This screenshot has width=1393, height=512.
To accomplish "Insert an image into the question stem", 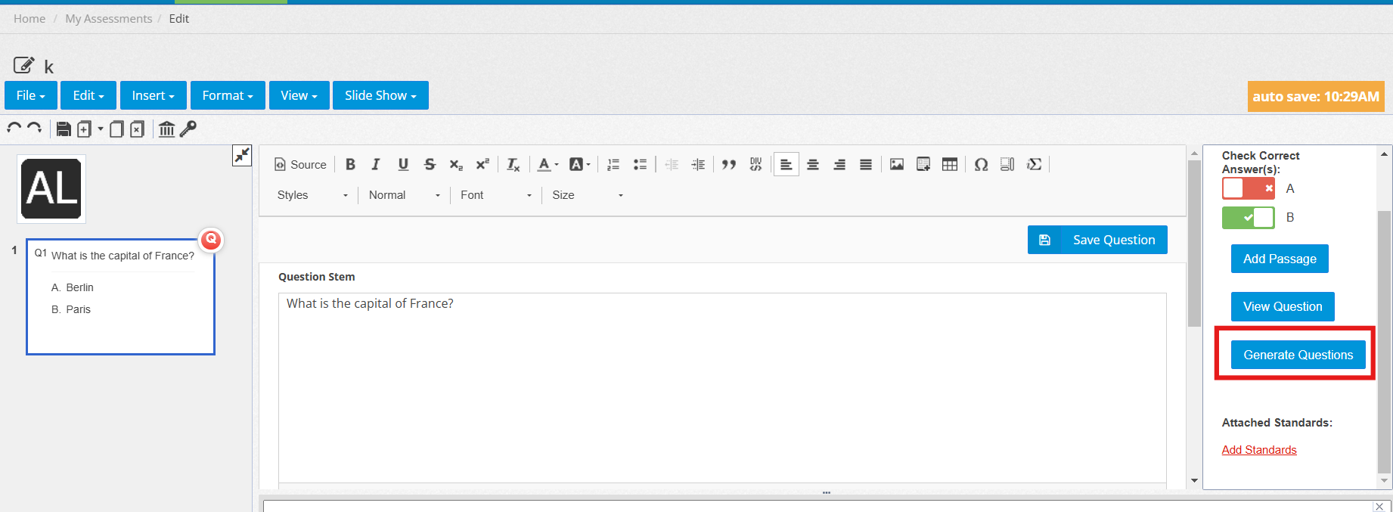I will point(897,165).
